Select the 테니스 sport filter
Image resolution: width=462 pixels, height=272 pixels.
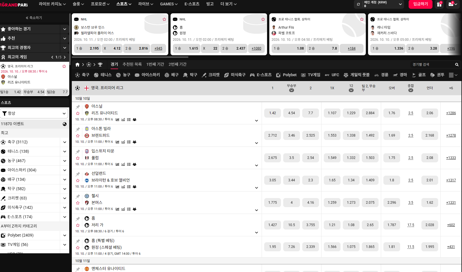(x=103, y=75)
